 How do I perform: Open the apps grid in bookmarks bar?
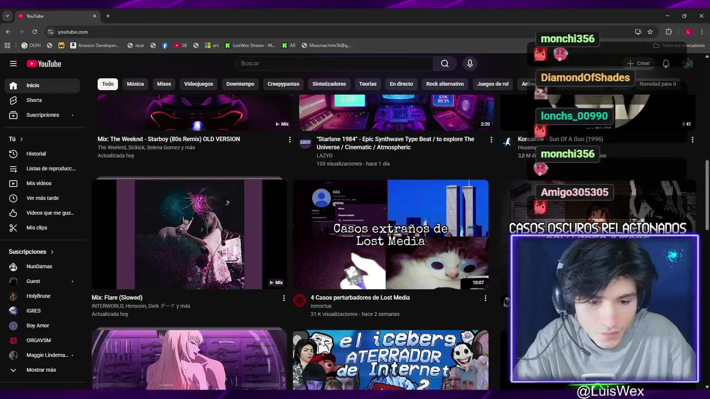pyautogui.click(x=7, y=45)
